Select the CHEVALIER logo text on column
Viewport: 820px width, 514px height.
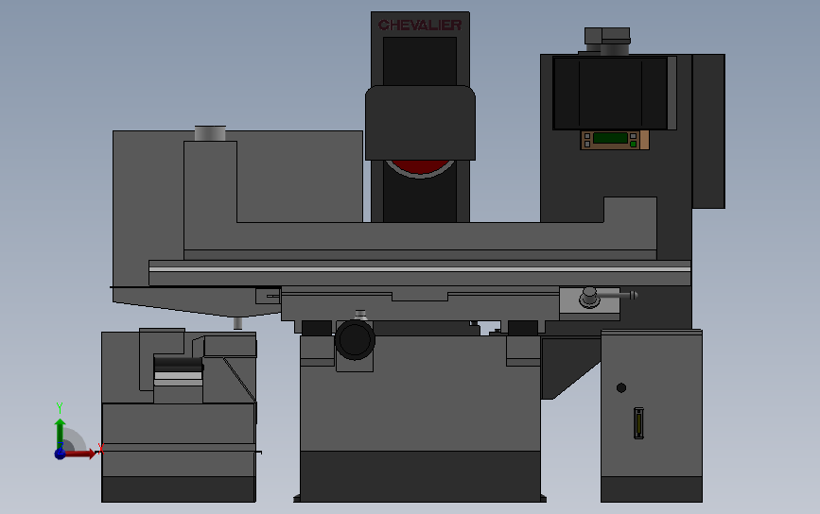(420, 26)
